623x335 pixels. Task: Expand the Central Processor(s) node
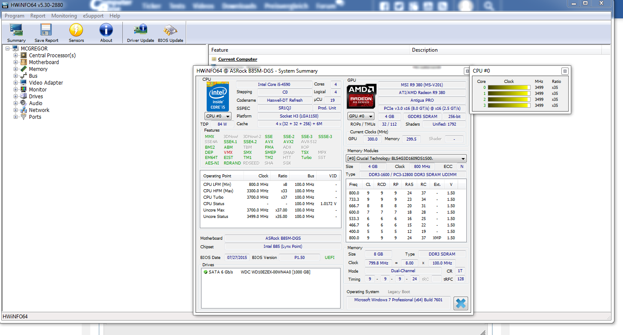16,55
